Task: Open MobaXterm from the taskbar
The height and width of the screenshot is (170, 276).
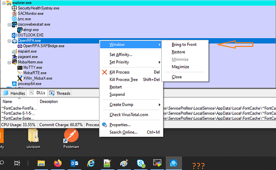Action: point(157,163)
